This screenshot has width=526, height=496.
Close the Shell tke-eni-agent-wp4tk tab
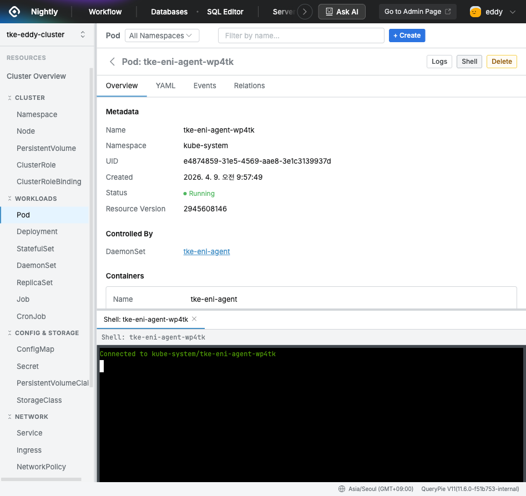pyautogui.click(x=194, y=319)
